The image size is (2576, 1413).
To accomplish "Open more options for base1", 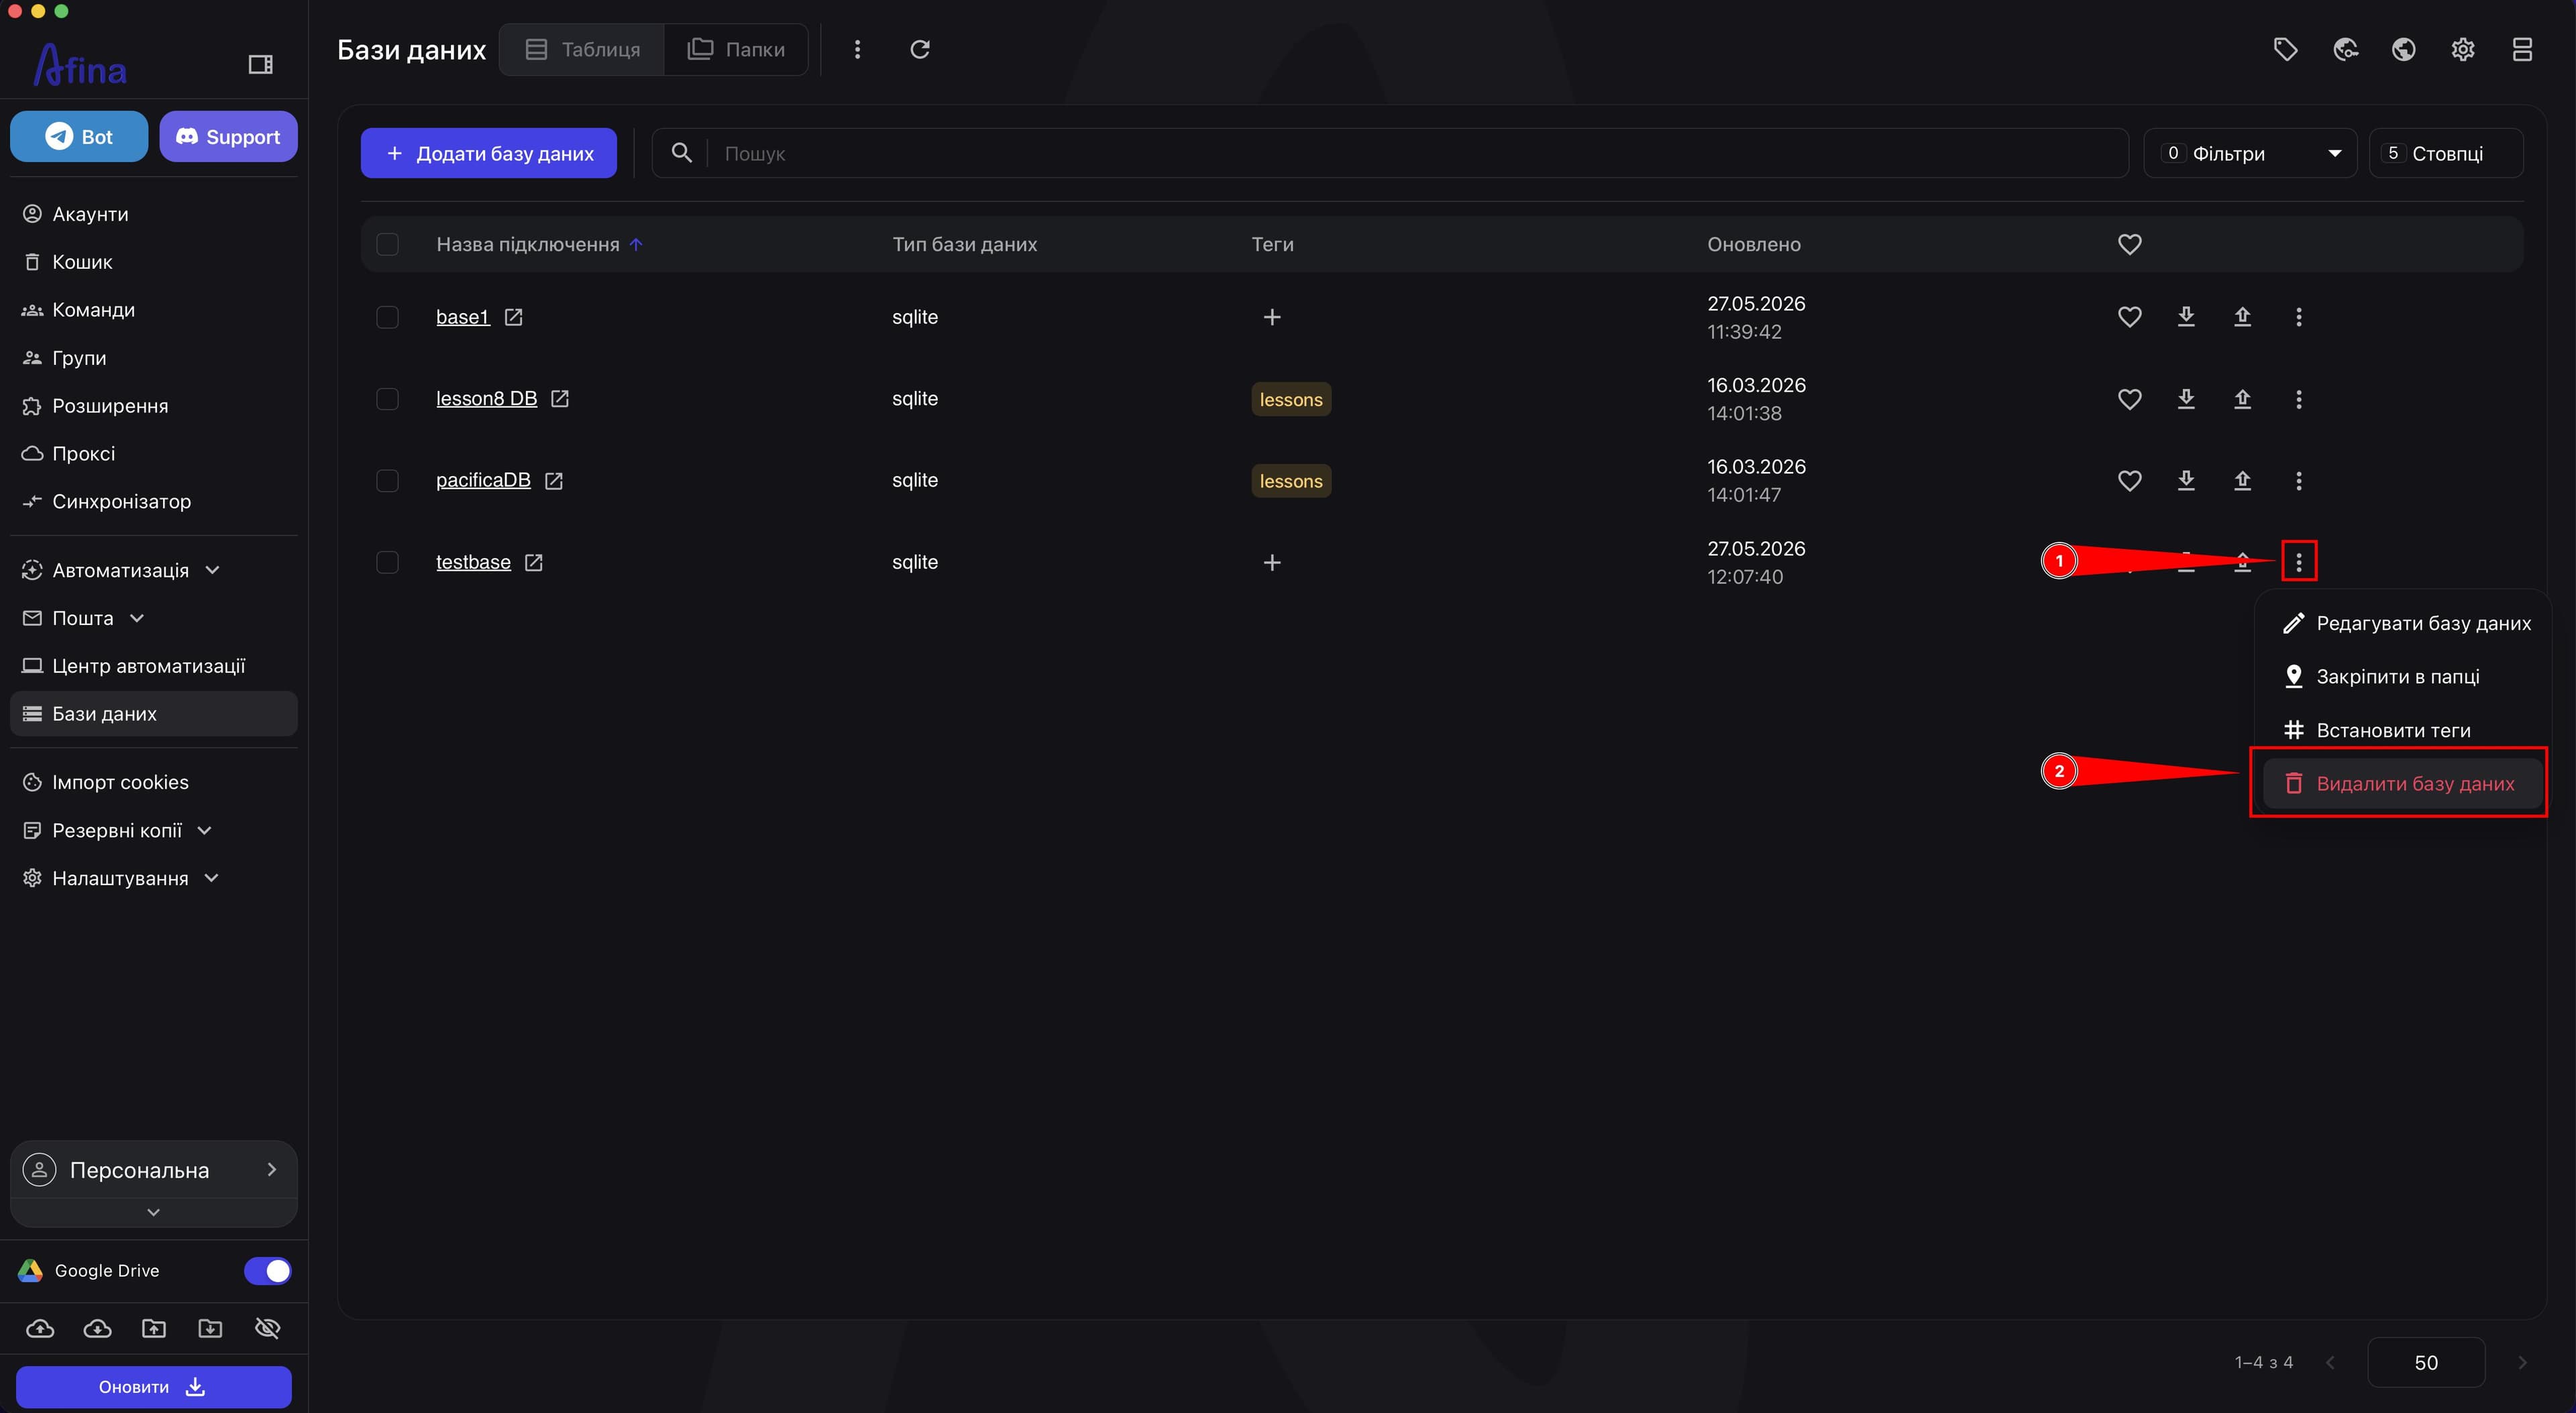I will (2298, 317).
